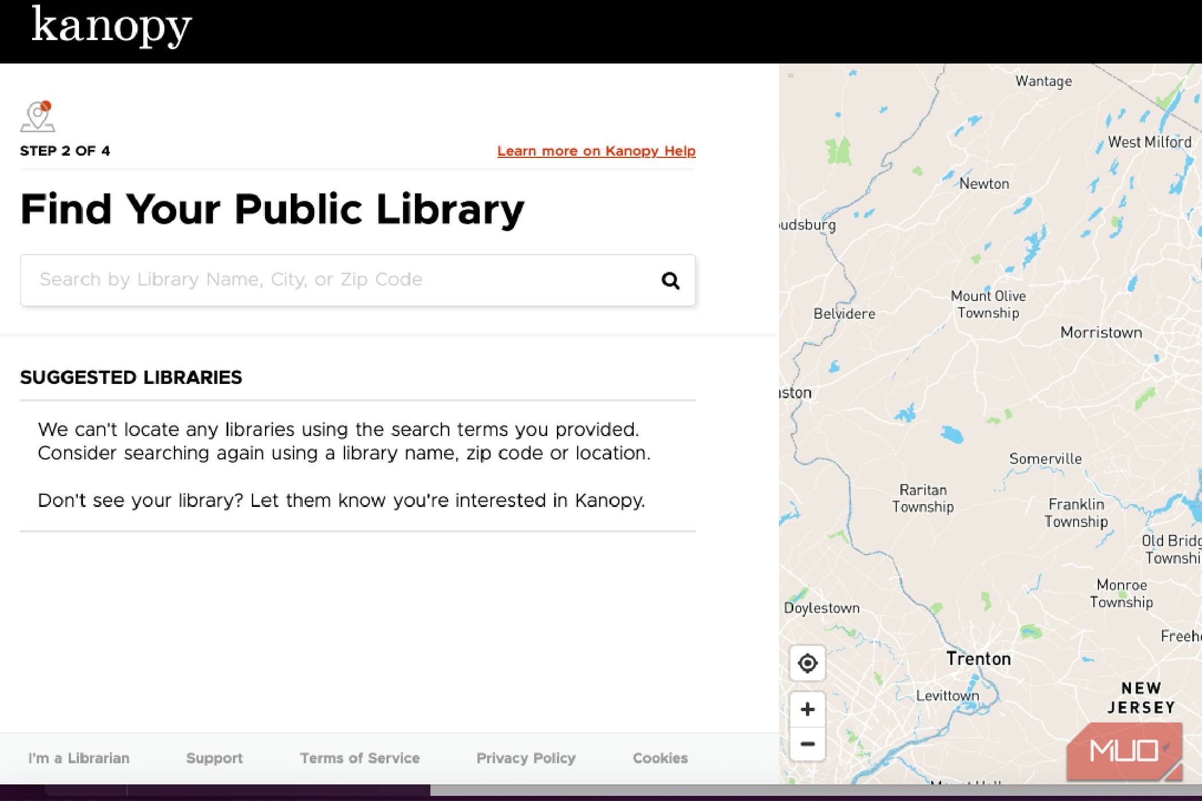Click the We can't locate any libraries message
This screenshot has width=1202, height=801.
click(x=344, y=441)
